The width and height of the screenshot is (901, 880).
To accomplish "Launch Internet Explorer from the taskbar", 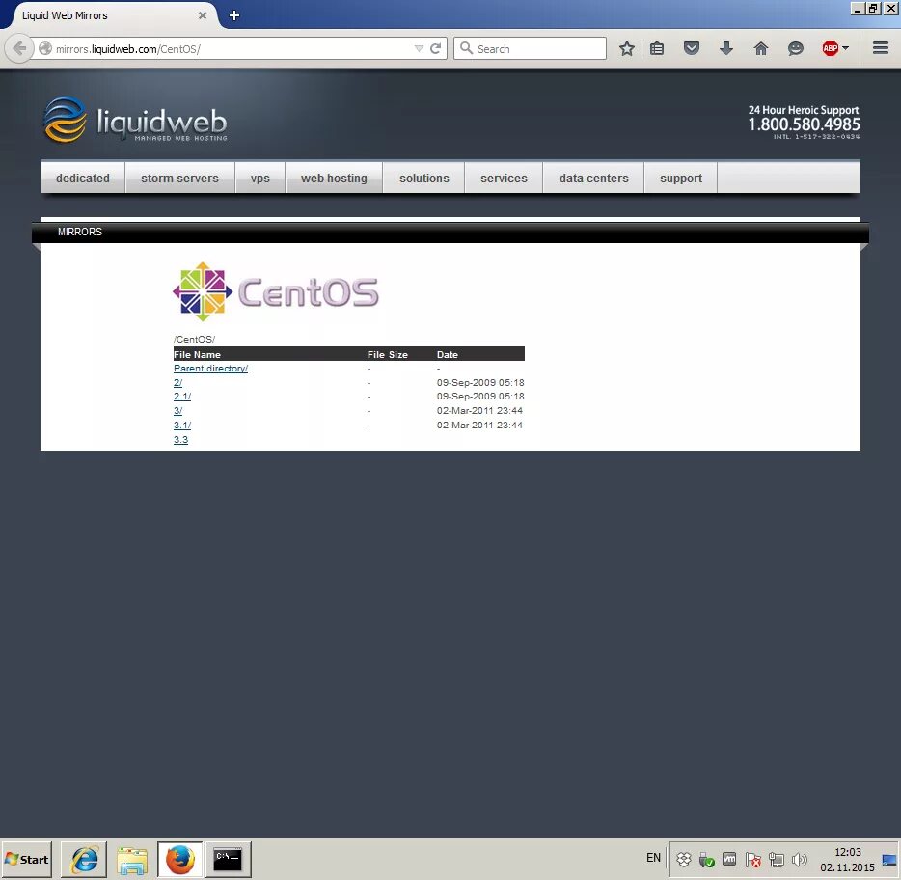I will pos(85,860).
